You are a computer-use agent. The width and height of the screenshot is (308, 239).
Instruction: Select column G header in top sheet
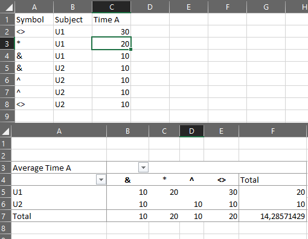coord(266,7)
